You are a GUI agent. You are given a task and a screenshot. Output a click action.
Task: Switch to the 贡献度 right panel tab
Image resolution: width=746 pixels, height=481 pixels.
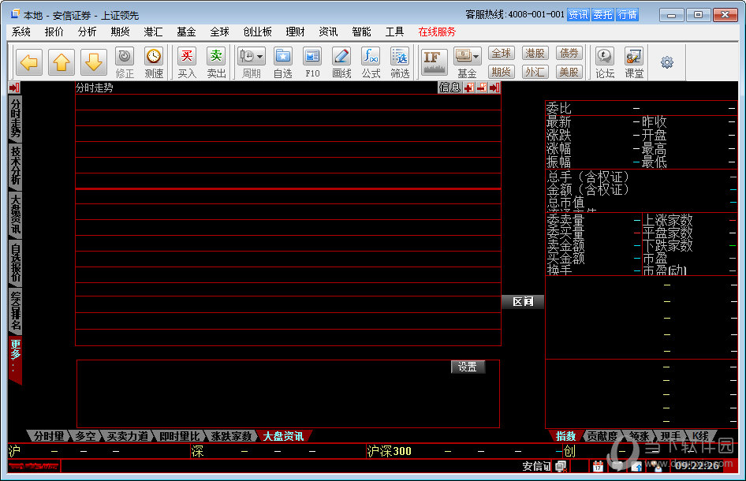tap(602, 436)
